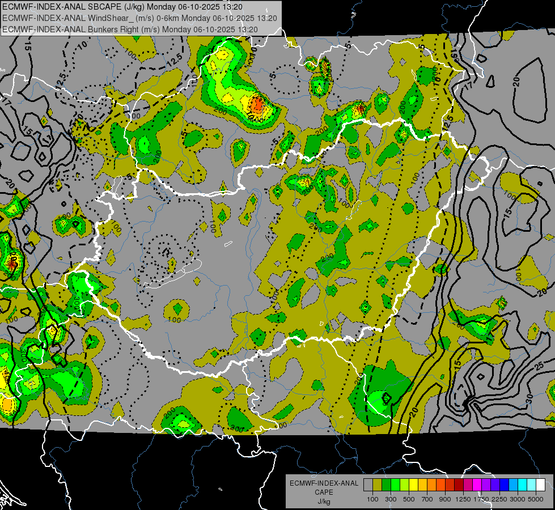Select the purple CAPE legend swatch

click(x=486, y=484)
